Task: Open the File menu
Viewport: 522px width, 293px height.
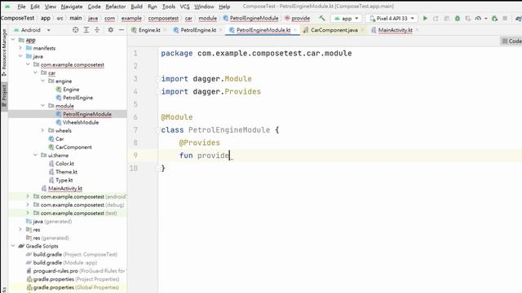Action: pyautogui.click(x=21, y=7)
